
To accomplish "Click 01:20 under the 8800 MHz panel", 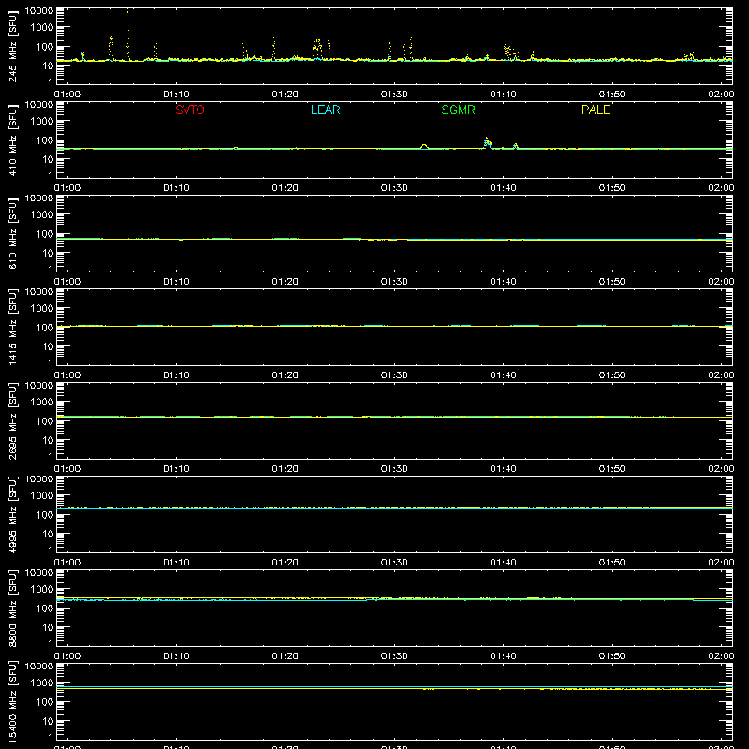I will [286, 656].
